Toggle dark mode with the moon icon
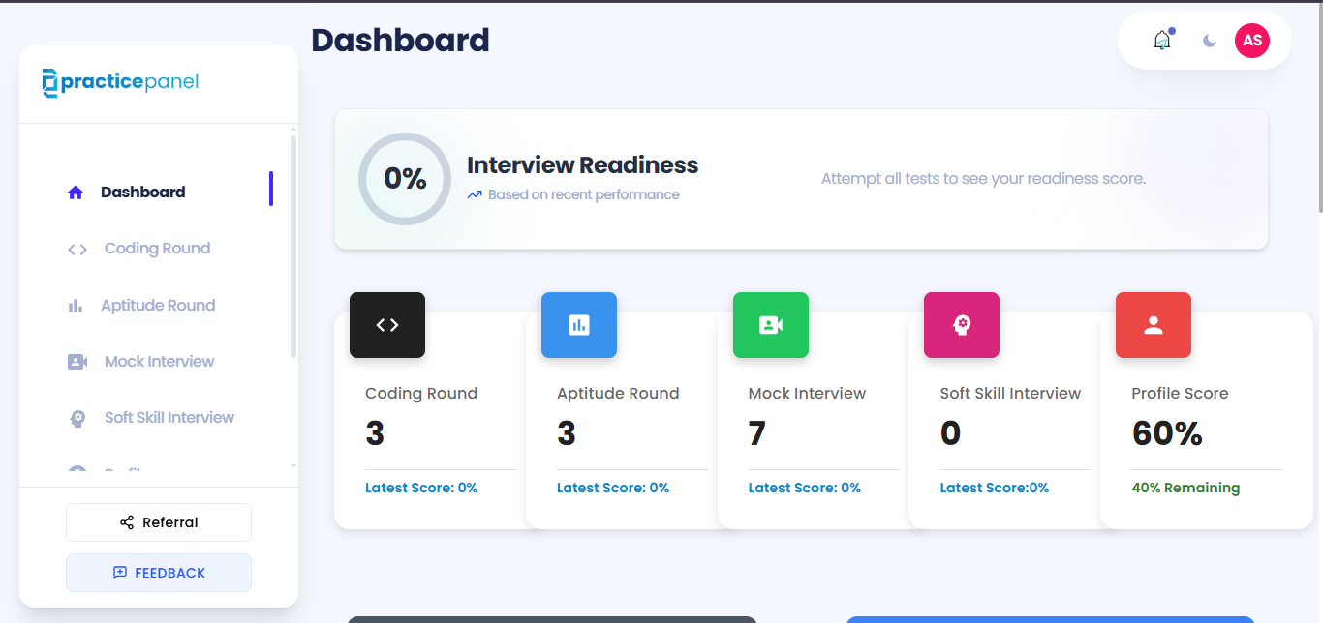1323x623 pixels. pos(1209,42)
